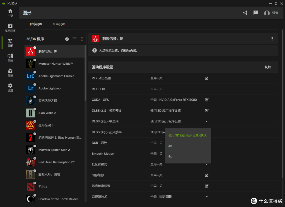Select Red Dead Redemption 2 icon
Viewport: 285px width, 207px height.
click(31, 162)
